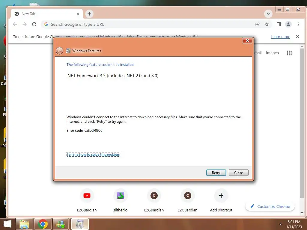
Task: Open the Windows Start button
Action: [7, 224]
